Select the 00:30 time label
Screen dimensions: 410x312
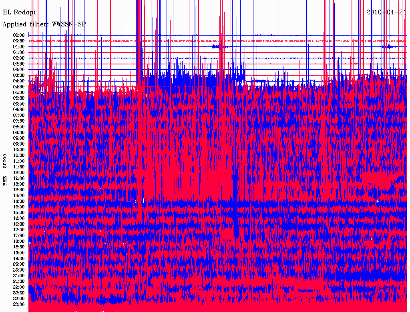click(19, 41)
